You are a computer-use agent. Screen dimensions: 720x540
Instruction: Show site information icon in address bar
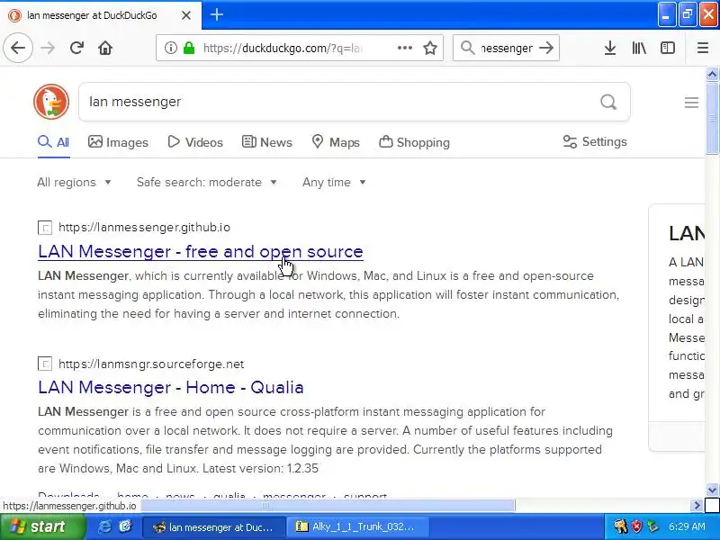click(x=171, y=48)
